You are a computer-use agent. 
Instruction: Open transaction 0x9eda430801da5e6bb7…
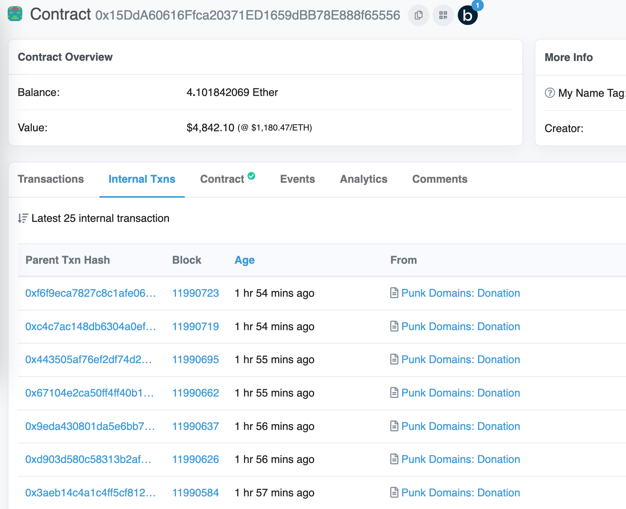(x=90, y=426)
